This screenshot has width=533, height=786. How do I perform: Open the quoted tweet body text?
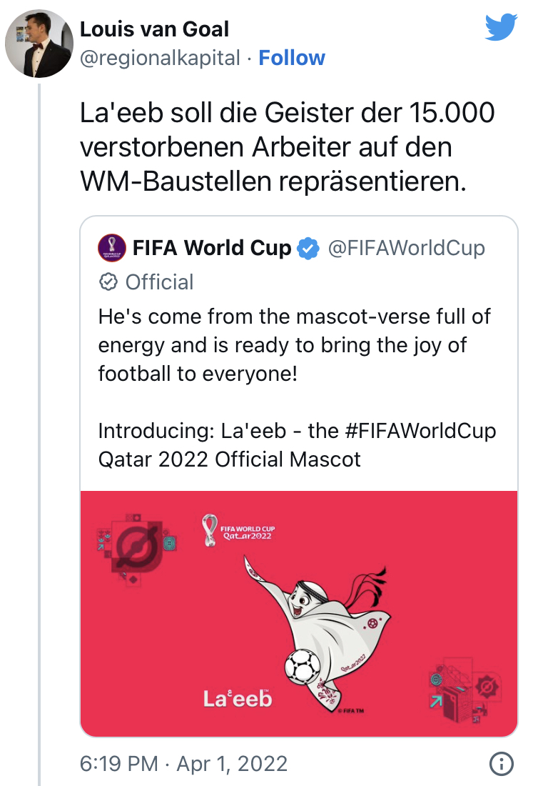point(295,345)
